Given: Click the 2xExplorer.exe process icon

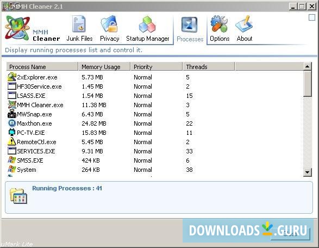Looking at the screenshot, I should 12,77.
